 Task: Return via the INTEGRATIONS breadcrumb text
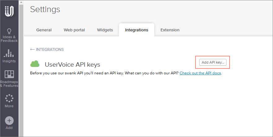tap(50, 50)
